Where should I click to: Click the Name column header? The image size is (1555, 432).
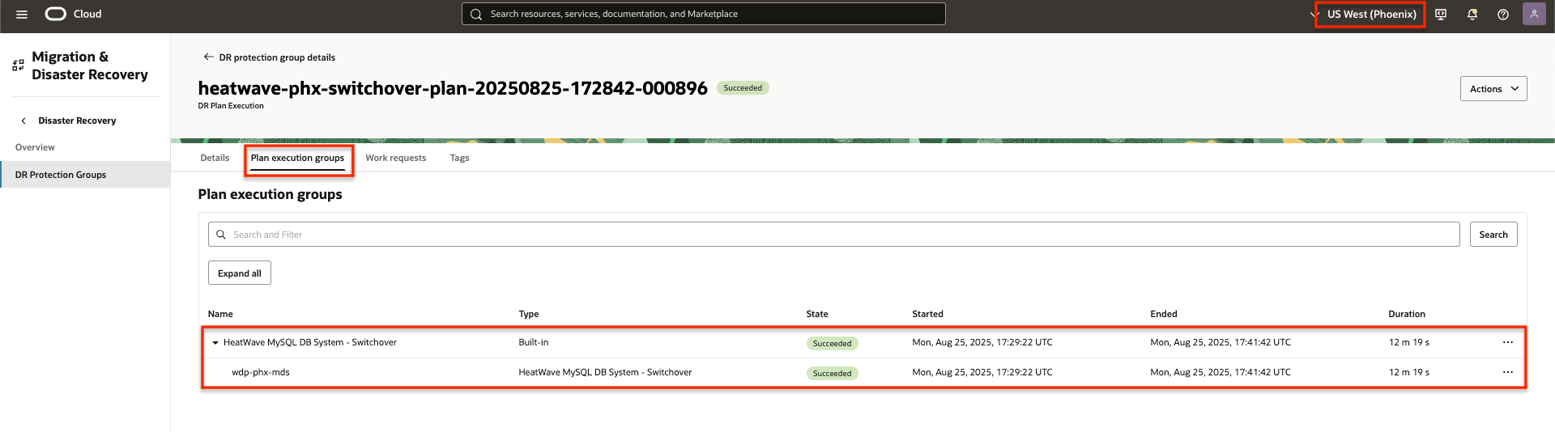point(220,314)
